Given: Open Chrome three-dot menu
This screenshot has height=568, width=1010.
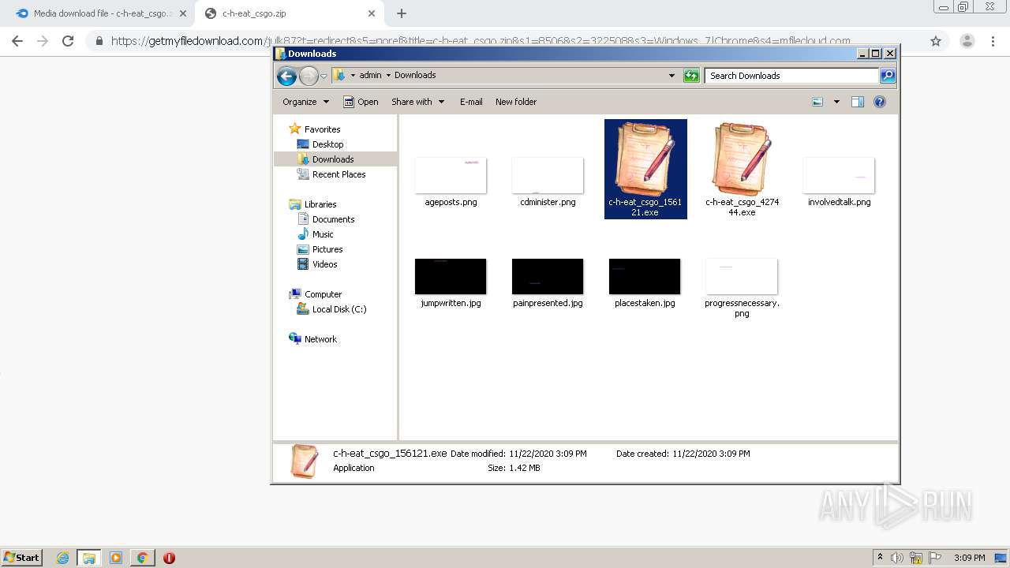Looking at the screenshot, I should point(993,41).
